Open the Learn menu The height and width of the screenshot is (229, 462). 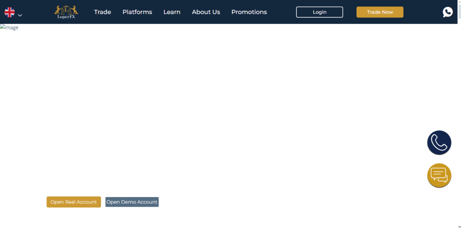click(172, 12)
